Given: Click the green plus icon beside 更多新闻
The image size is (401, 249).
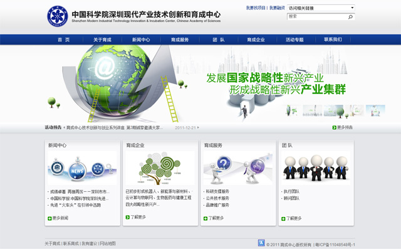Looking at the screenshot, I should [x=49, y=218].
